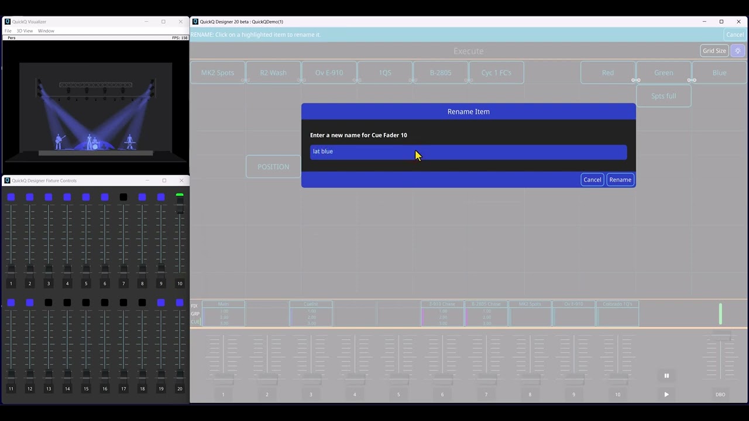Click Cancel in the top rename banner
The image size is (749, 421).
(x=735, y=34)
